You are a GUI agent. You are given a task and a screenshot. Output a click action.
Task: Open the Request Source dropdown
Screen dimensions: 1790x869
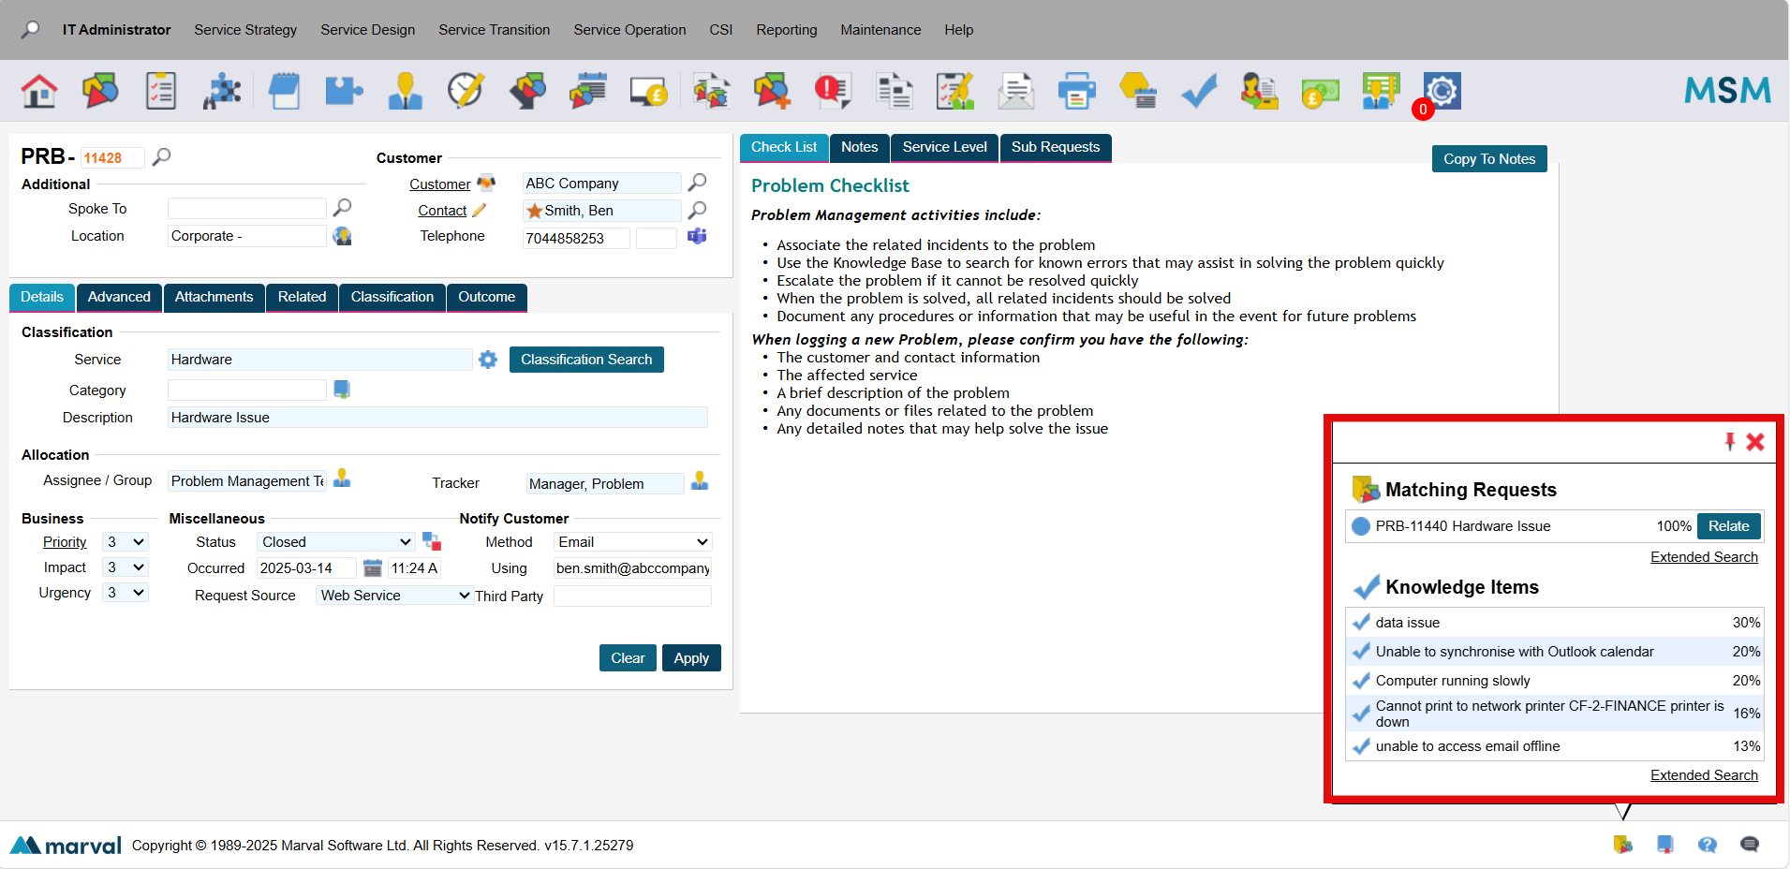coord(393,596)
